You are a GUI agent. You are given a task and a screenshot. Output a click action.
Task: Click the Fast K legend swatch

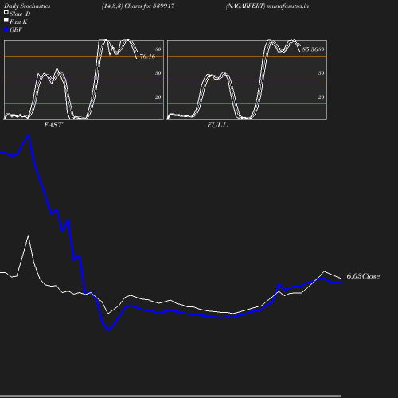pos(6,20)
